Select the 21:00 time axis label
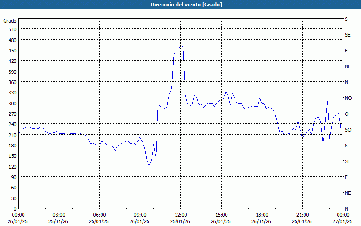361x226 pixels. [302, 215]
